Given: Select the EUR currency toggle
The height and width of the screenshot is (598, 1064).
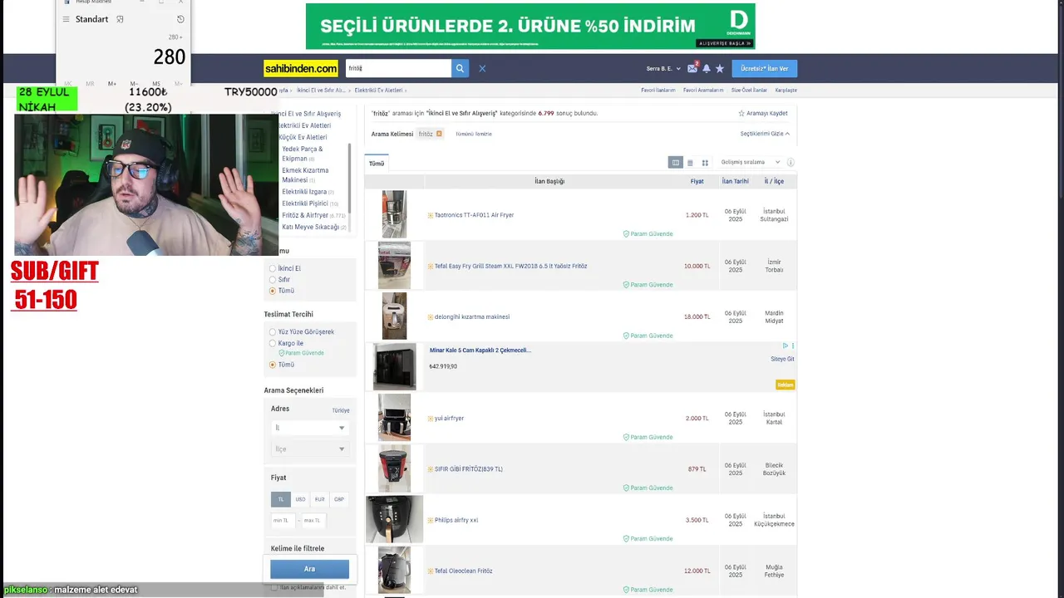Looking at the screenshot, I should (319, 499).
